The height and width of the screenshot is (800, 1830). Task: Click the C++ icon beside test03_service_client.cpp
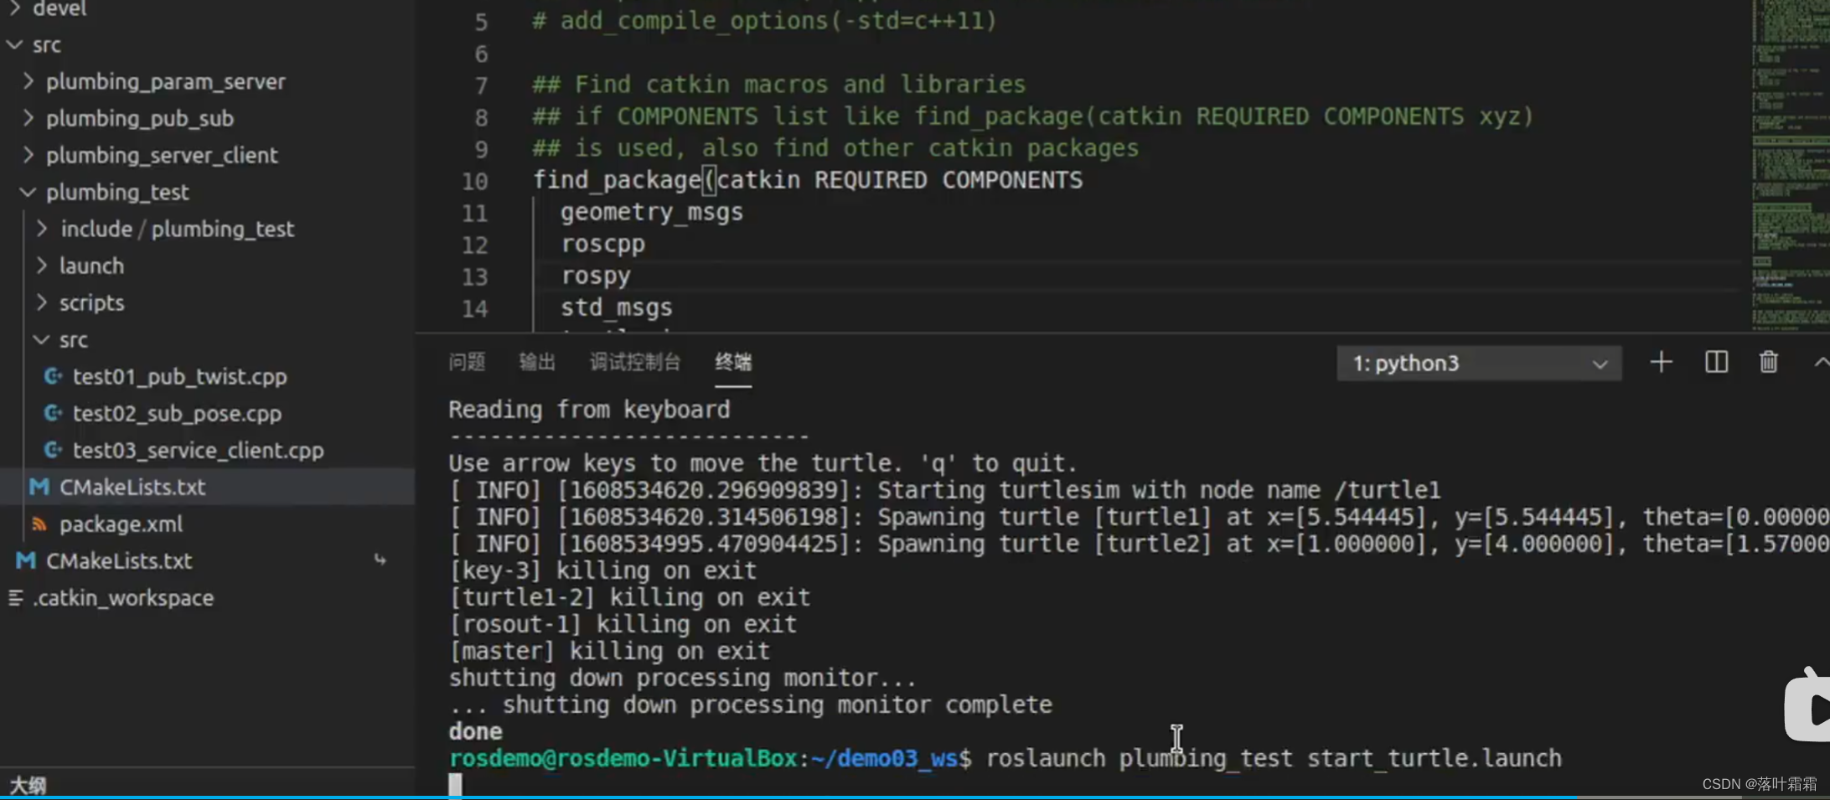(53, 450)
